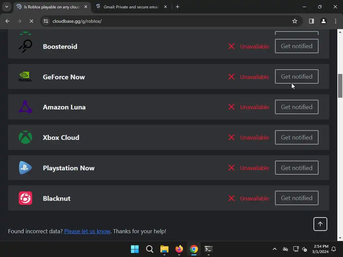Click the red X in Blacknut row
Viewport: 343px width, 257px height.
(x=231, y=198)
